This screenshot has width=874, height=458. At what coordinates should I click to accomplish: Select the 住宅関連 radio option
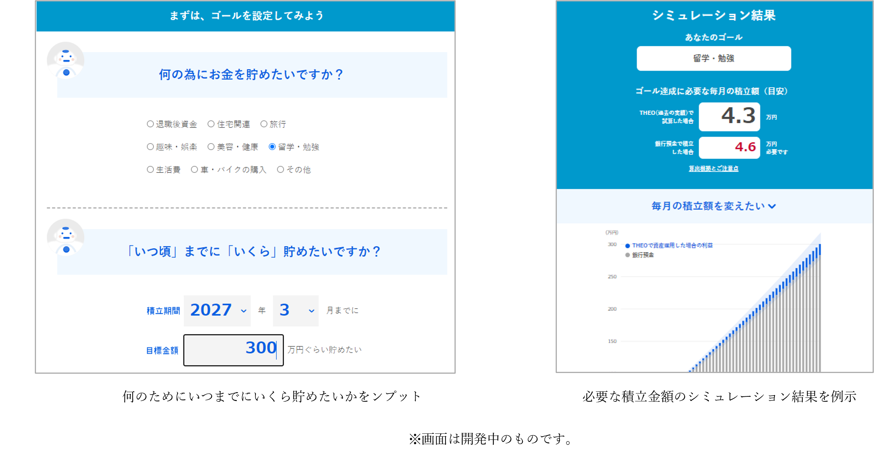[211, 124]
